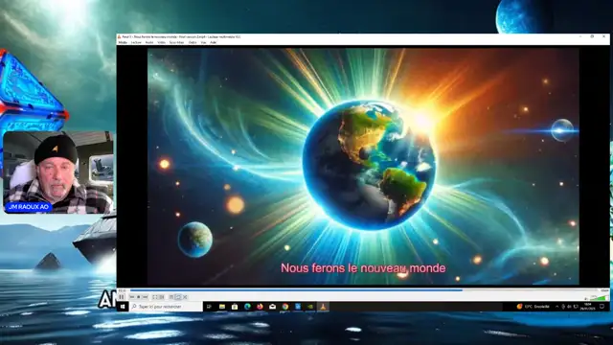This screenshot has width=613, height=345.
Task: Click the taskbar search box
Action: pyautogui.click(x=166, y=307)
